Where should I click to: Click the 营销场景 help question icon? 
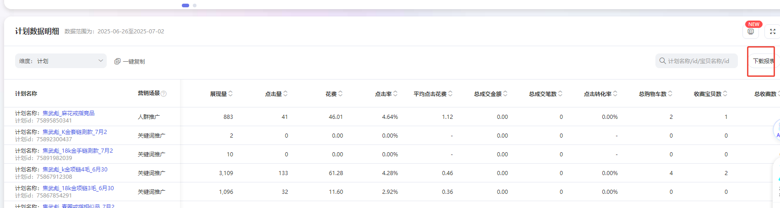[x=164, y=94]
